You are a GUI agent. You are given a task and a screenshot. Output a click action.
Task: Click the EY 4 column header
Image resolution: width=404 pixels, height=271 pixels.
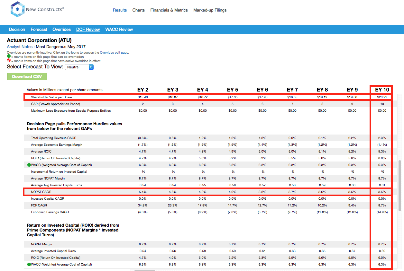(203, 90)
